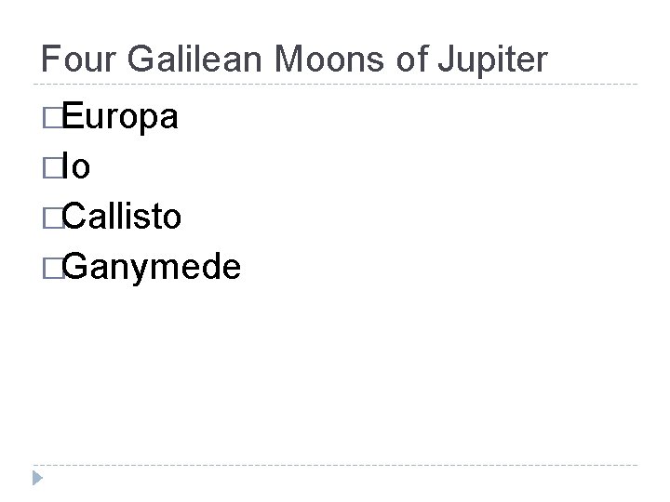Screen dimensions: 670x502
Task: Toggle the box before Callisto
Action: [x=53, y=218]
